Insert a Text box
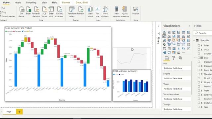The height and width of the screenshot is (119, 212). click(x=97, y=12)
